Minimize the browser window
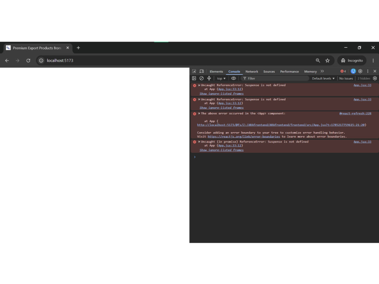379x284 pixels. (x=346, y=48)
